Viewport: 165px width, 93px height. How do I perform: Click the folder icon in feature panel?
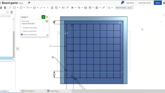8,12
